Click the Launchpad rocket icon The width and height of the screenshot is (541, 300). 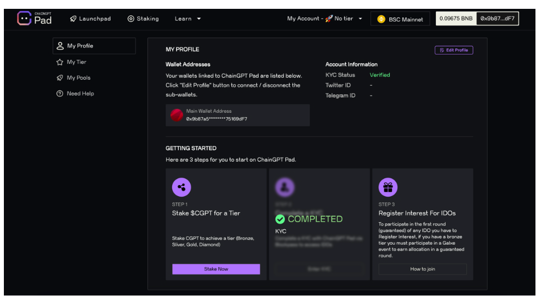pyautogui.click(x=73, y=19)
